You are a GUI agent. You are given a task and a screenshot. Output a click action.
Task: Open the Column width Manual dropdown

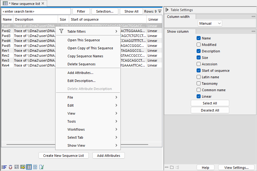[x=210, y=23]
